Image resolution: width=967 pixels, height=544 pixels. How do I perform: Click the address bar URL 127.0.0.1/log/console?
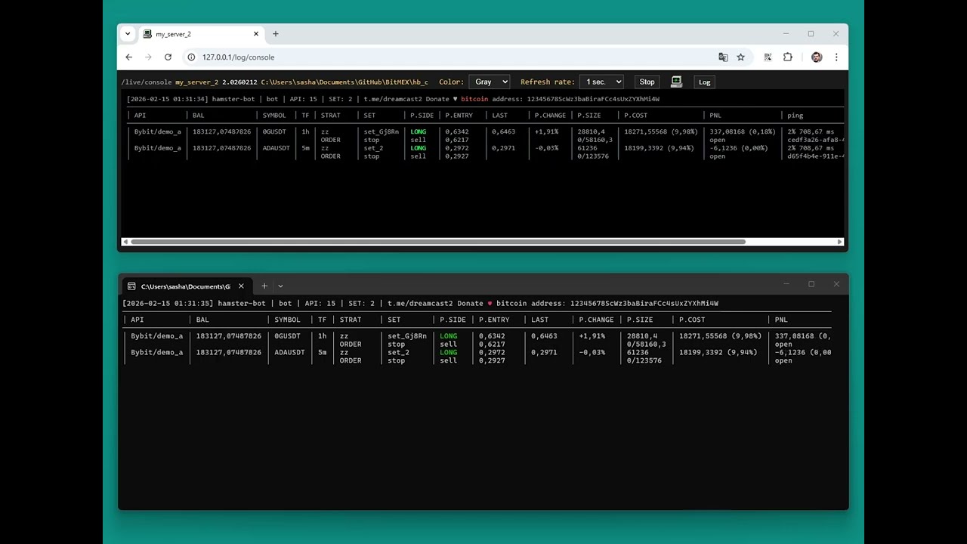point(238,57)
